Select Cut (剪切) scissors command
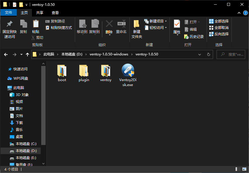 pos(37,38)
